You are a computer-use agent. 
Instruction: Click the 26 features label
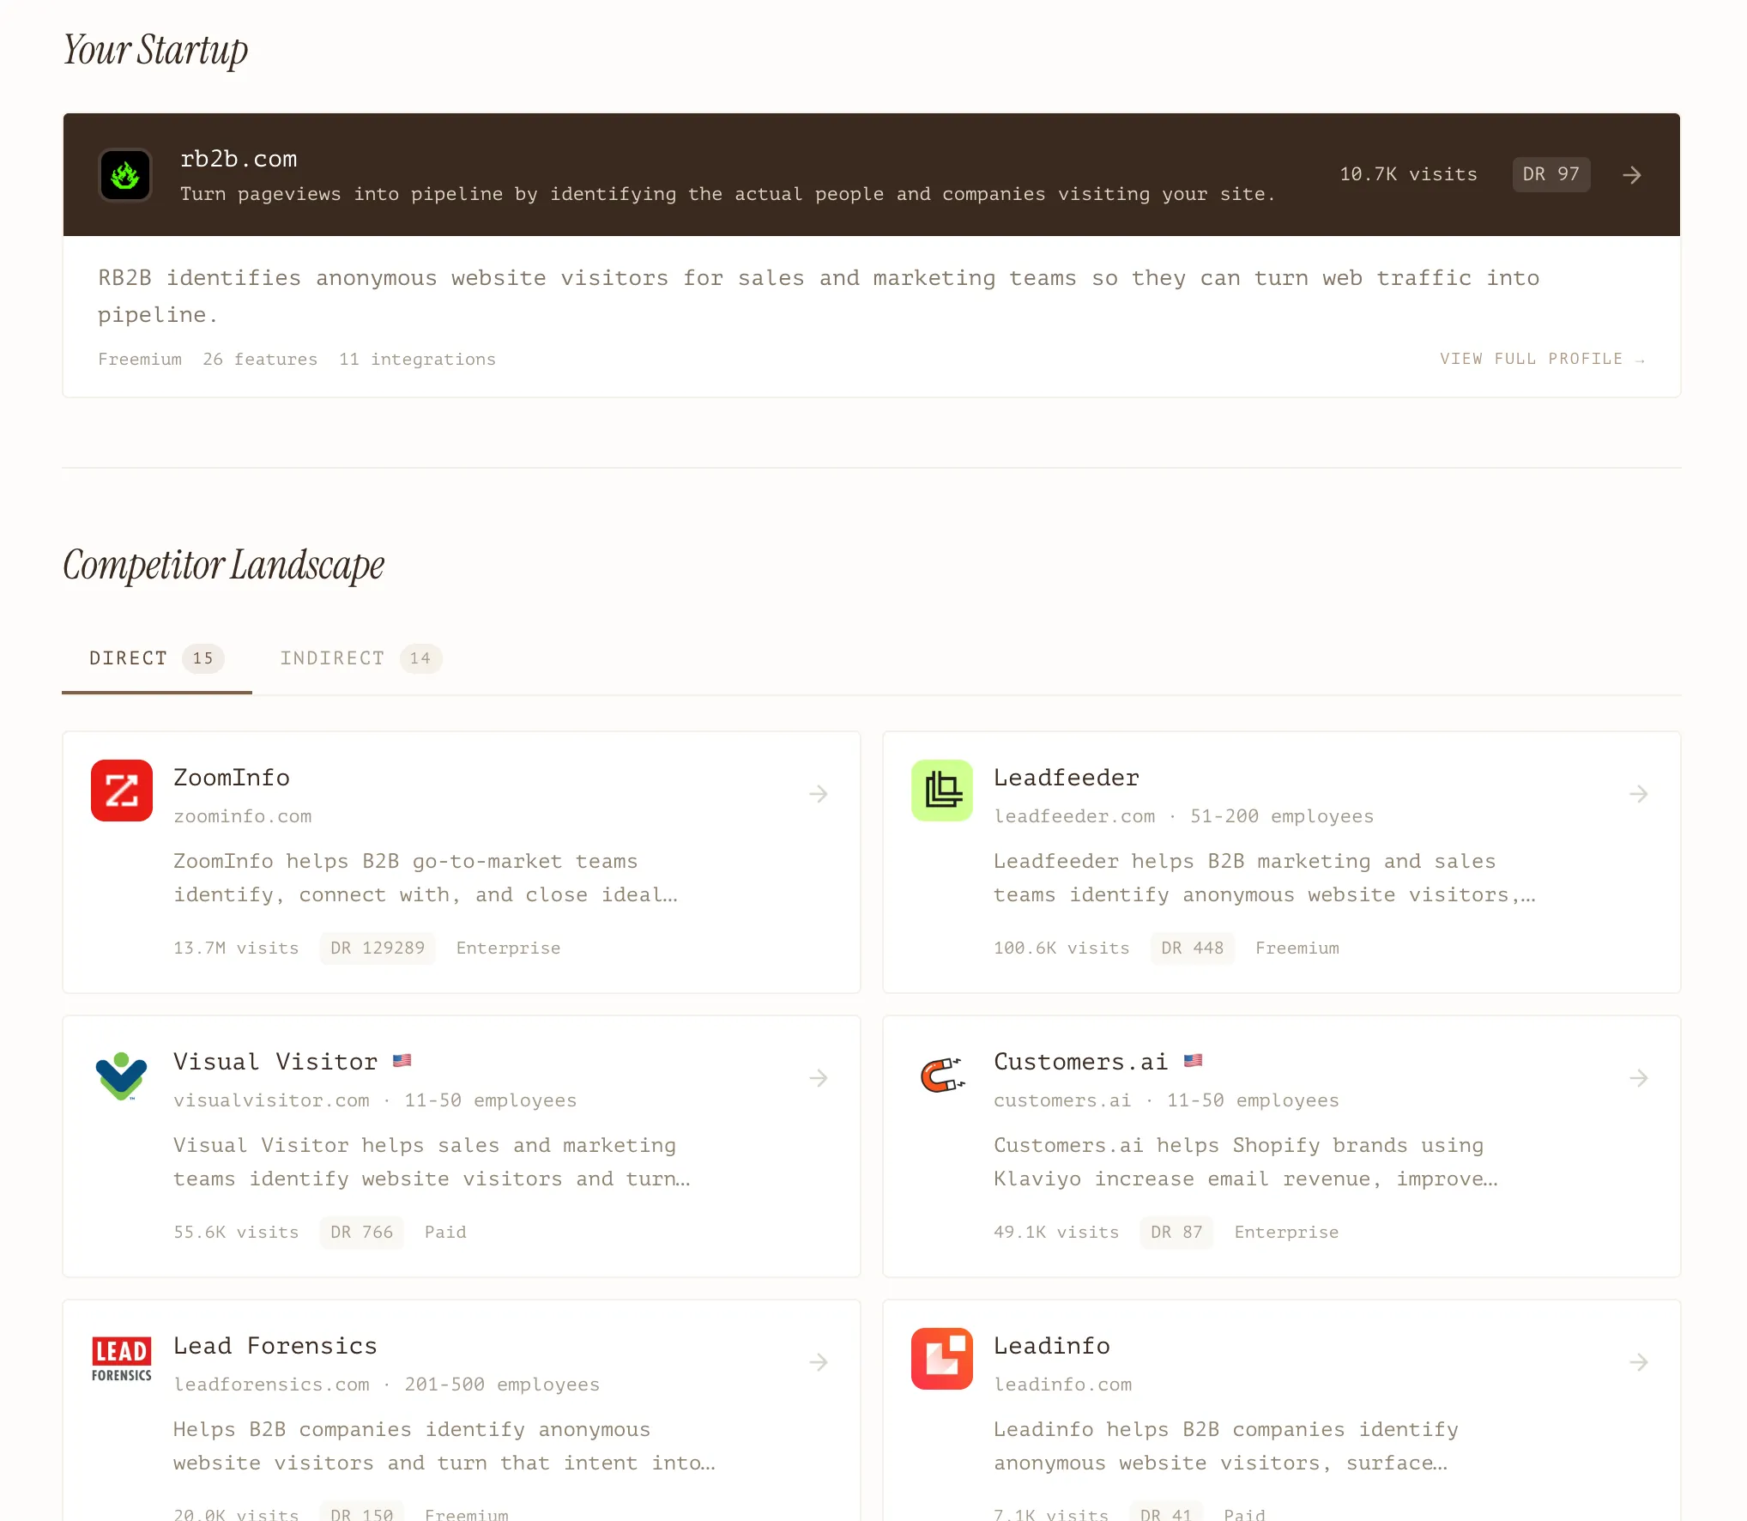(260, 359)
